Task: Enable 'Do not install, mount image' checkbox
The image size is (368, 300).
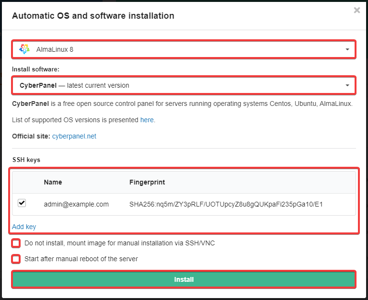Action: [16, 243]
